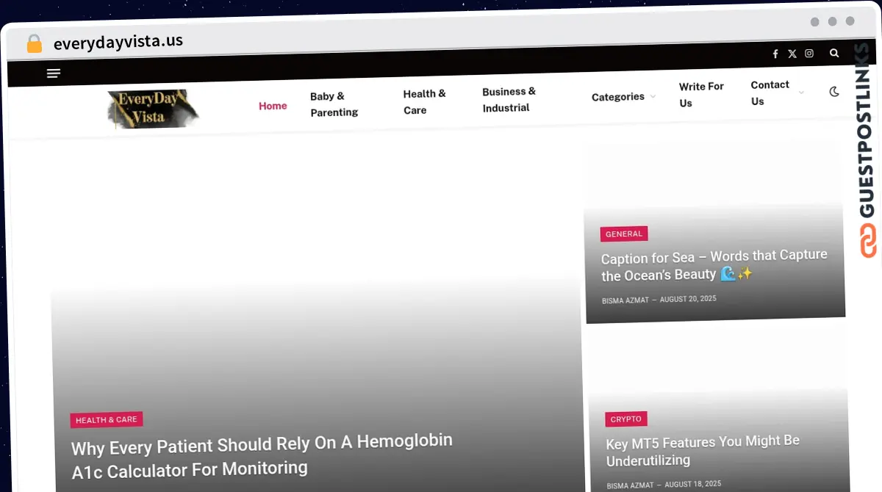Open Business & Industrial section
This screenshot has height=492, width=882.
[509, 100]
